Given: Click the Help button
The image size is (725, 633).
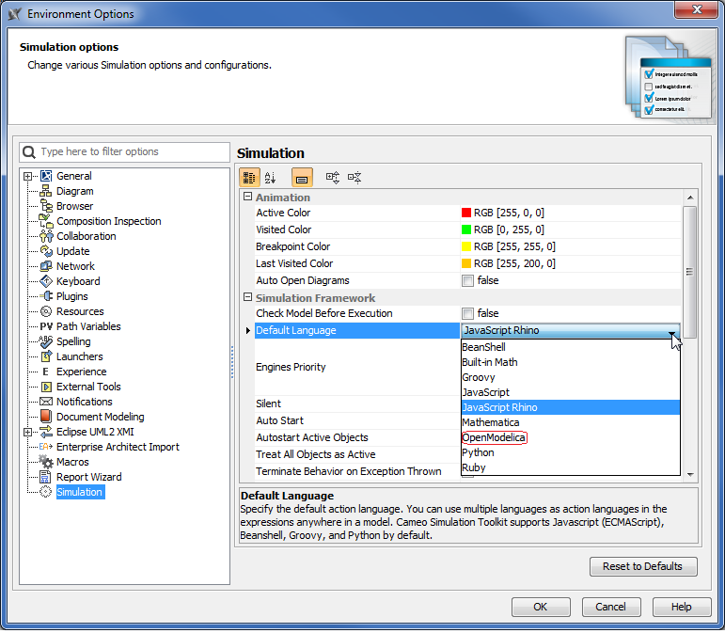Looking at the screenshot, I should click(682, 608).
